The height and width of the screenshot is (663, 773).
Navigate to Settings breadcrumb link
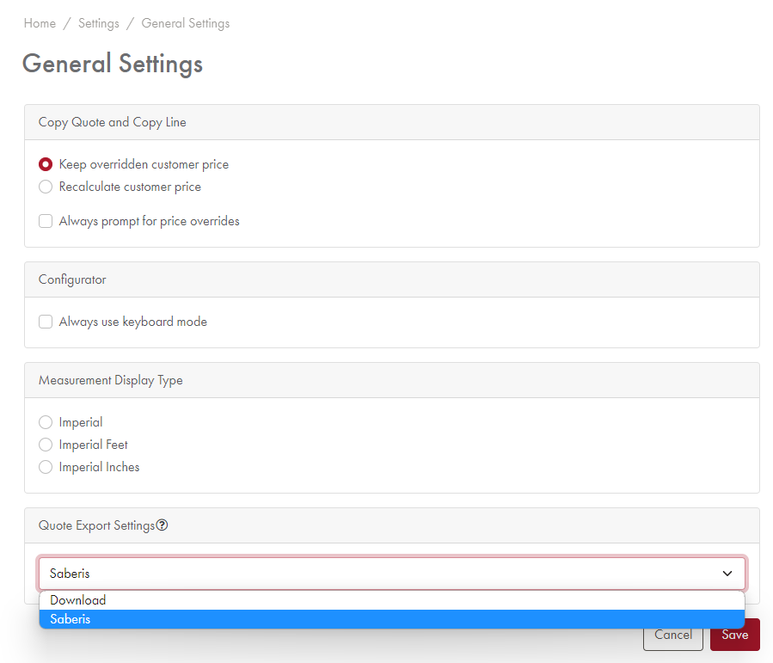(x=99, y=23)
